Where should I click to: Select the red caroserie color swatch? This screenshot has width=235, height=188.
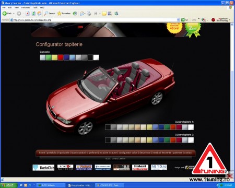click(x=61, y=57)
